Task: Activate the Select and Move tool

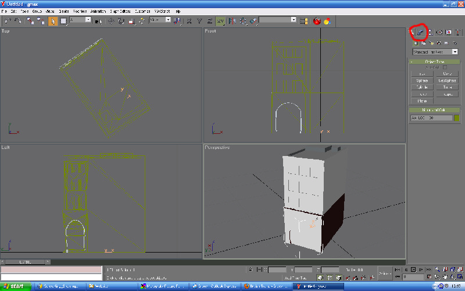Action: pos(111,21)
